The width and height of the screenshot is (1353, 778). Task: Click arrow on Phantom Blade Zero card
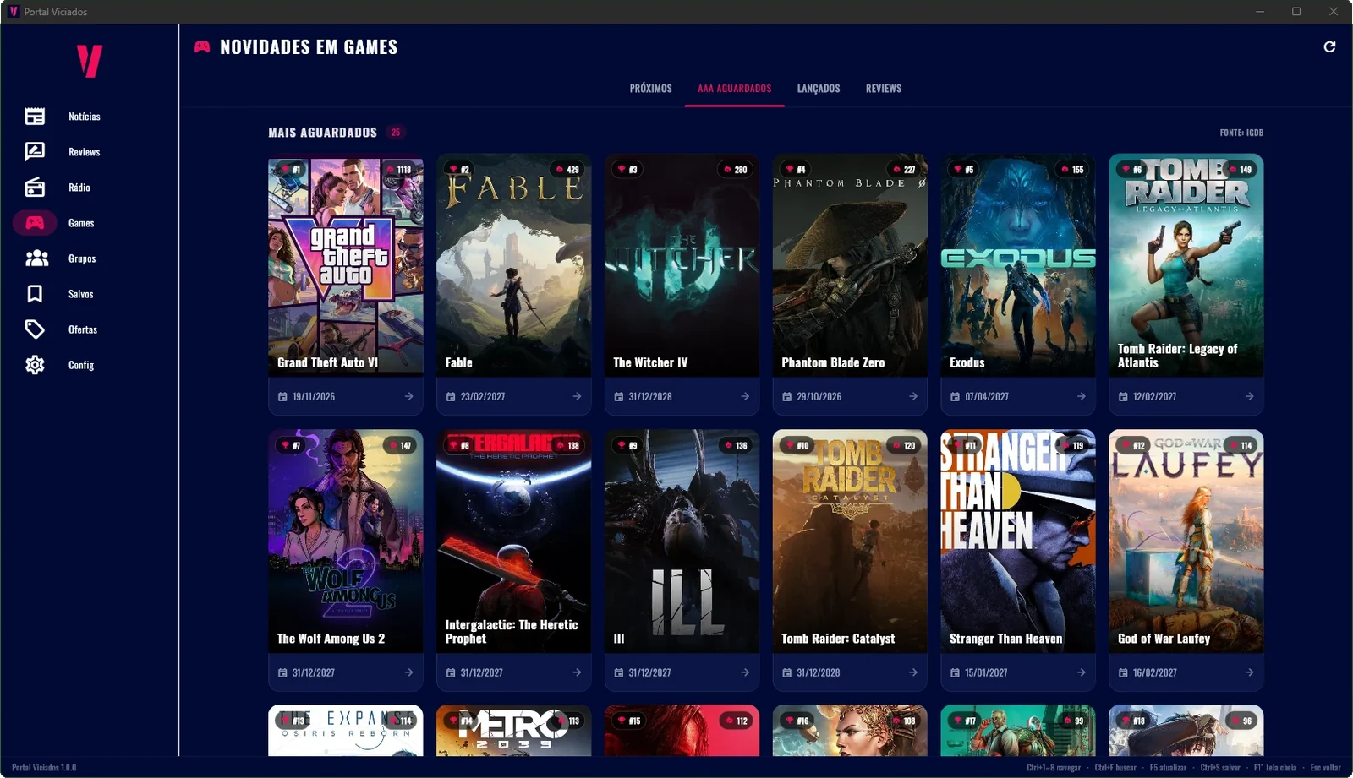913,396
